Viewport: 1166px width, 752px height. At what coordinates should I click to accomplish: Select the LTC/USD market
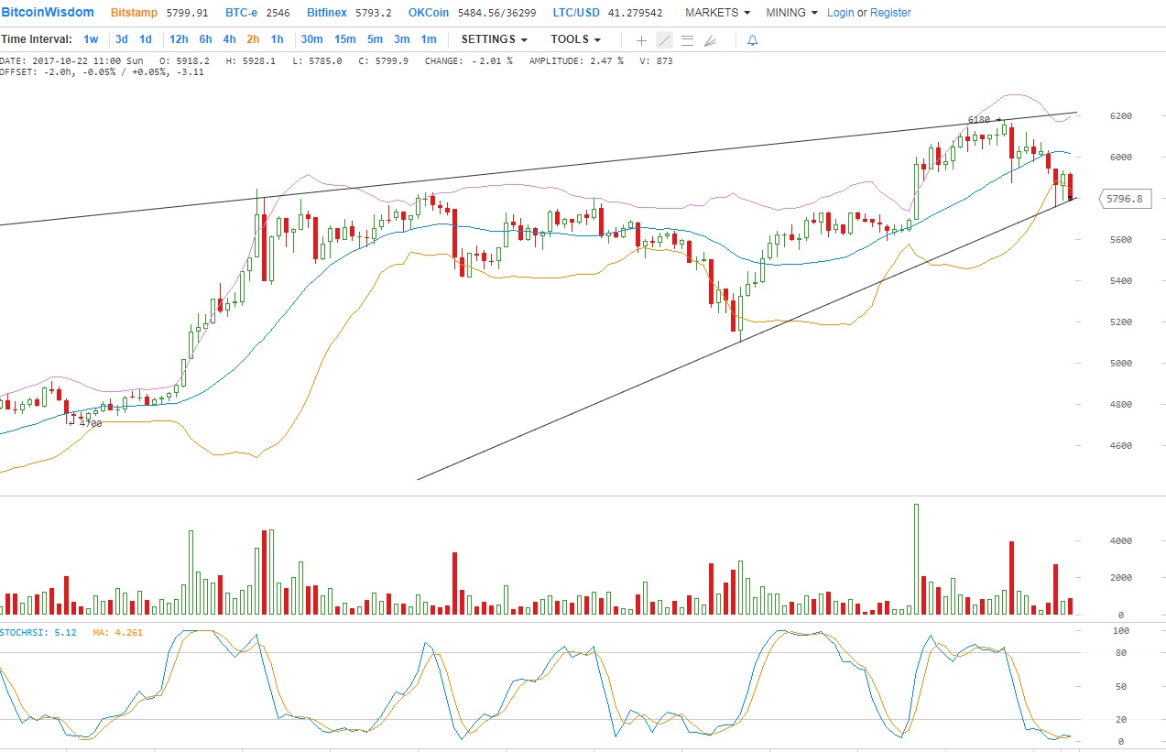(x=577, y=13)
